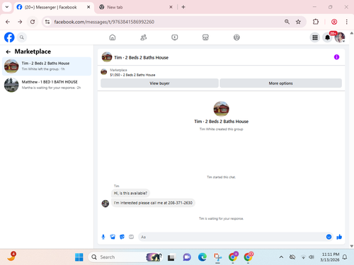Open the tab search dropdown arrow
This screenshot has height=265, width=354.
[7, 7]
